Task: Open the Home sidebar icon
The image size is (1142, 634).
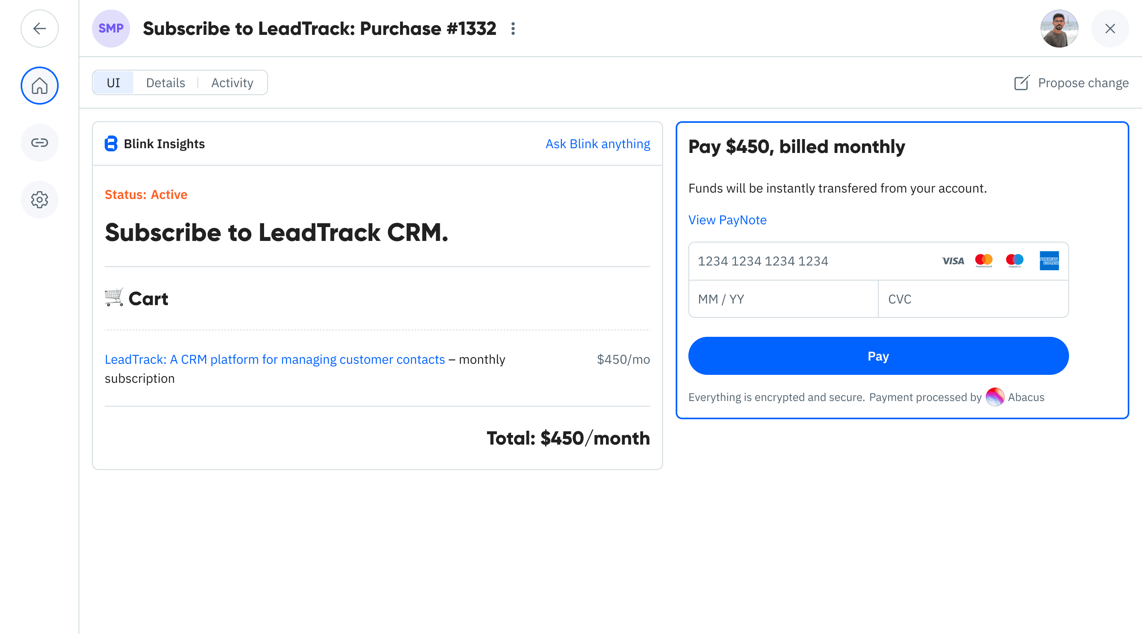Action: [40, 86]
